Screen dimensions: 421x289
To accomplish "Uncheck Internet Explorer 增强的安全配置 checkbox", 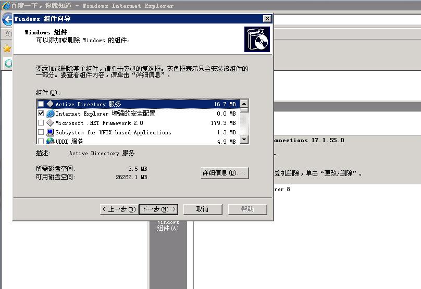I will 41,114.
